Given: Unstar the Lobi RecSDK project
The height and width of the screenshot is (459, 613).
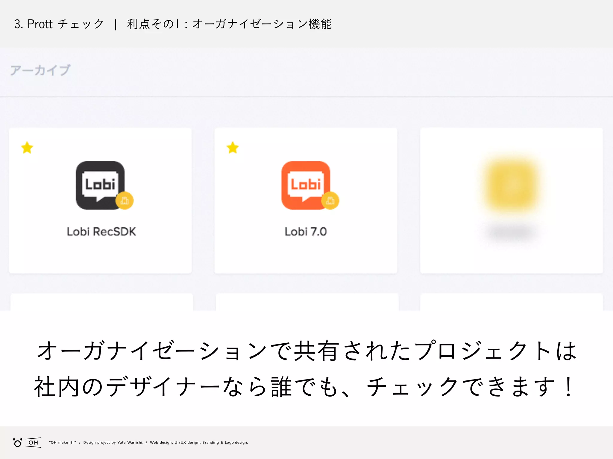Looking at the screenshot, I should [27, 148].
